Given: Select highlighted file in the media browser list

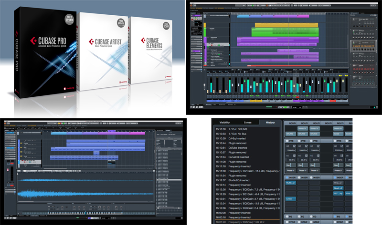Looking at the screenshot, I should coord(170,180).
